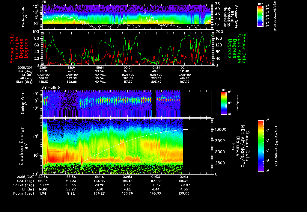
Task: Click the 'Hz' label above the color bar
Action: coord(224,90)
